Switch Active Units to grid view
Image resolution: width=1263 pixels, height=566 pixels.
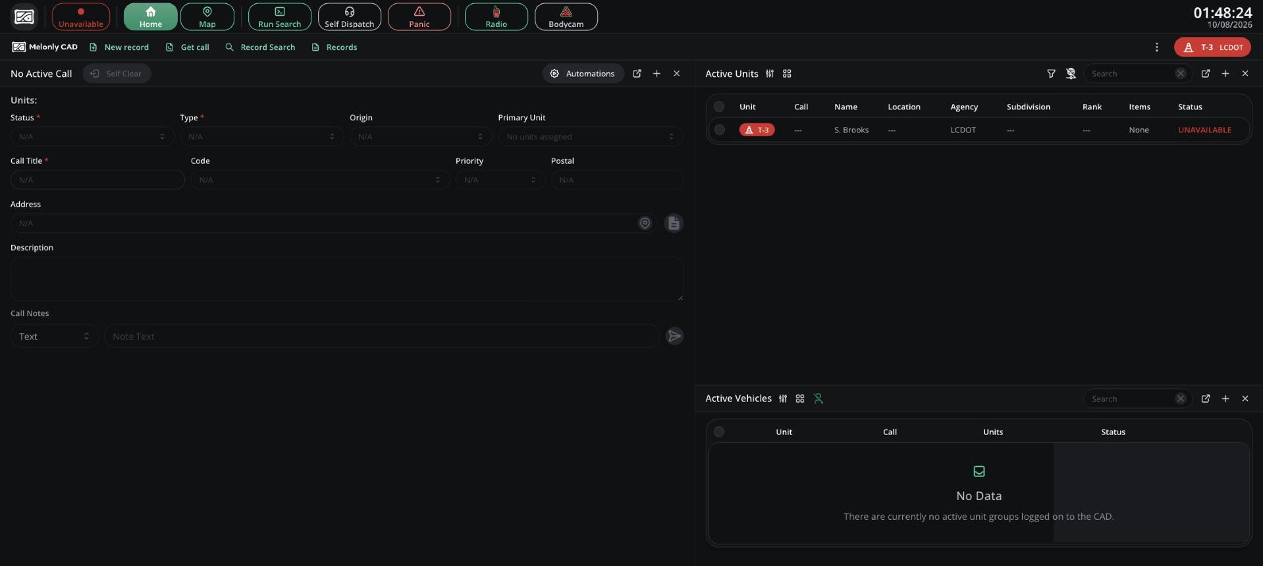click(787, 74)
